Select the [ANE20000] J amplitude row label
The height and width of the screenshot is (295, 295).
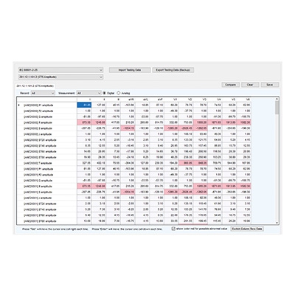click(x=38, y=134)
